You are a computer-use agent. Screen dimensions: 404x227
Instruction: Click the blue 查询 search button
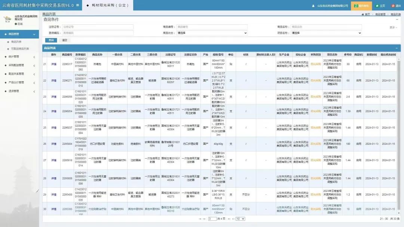tap(51, 40)
